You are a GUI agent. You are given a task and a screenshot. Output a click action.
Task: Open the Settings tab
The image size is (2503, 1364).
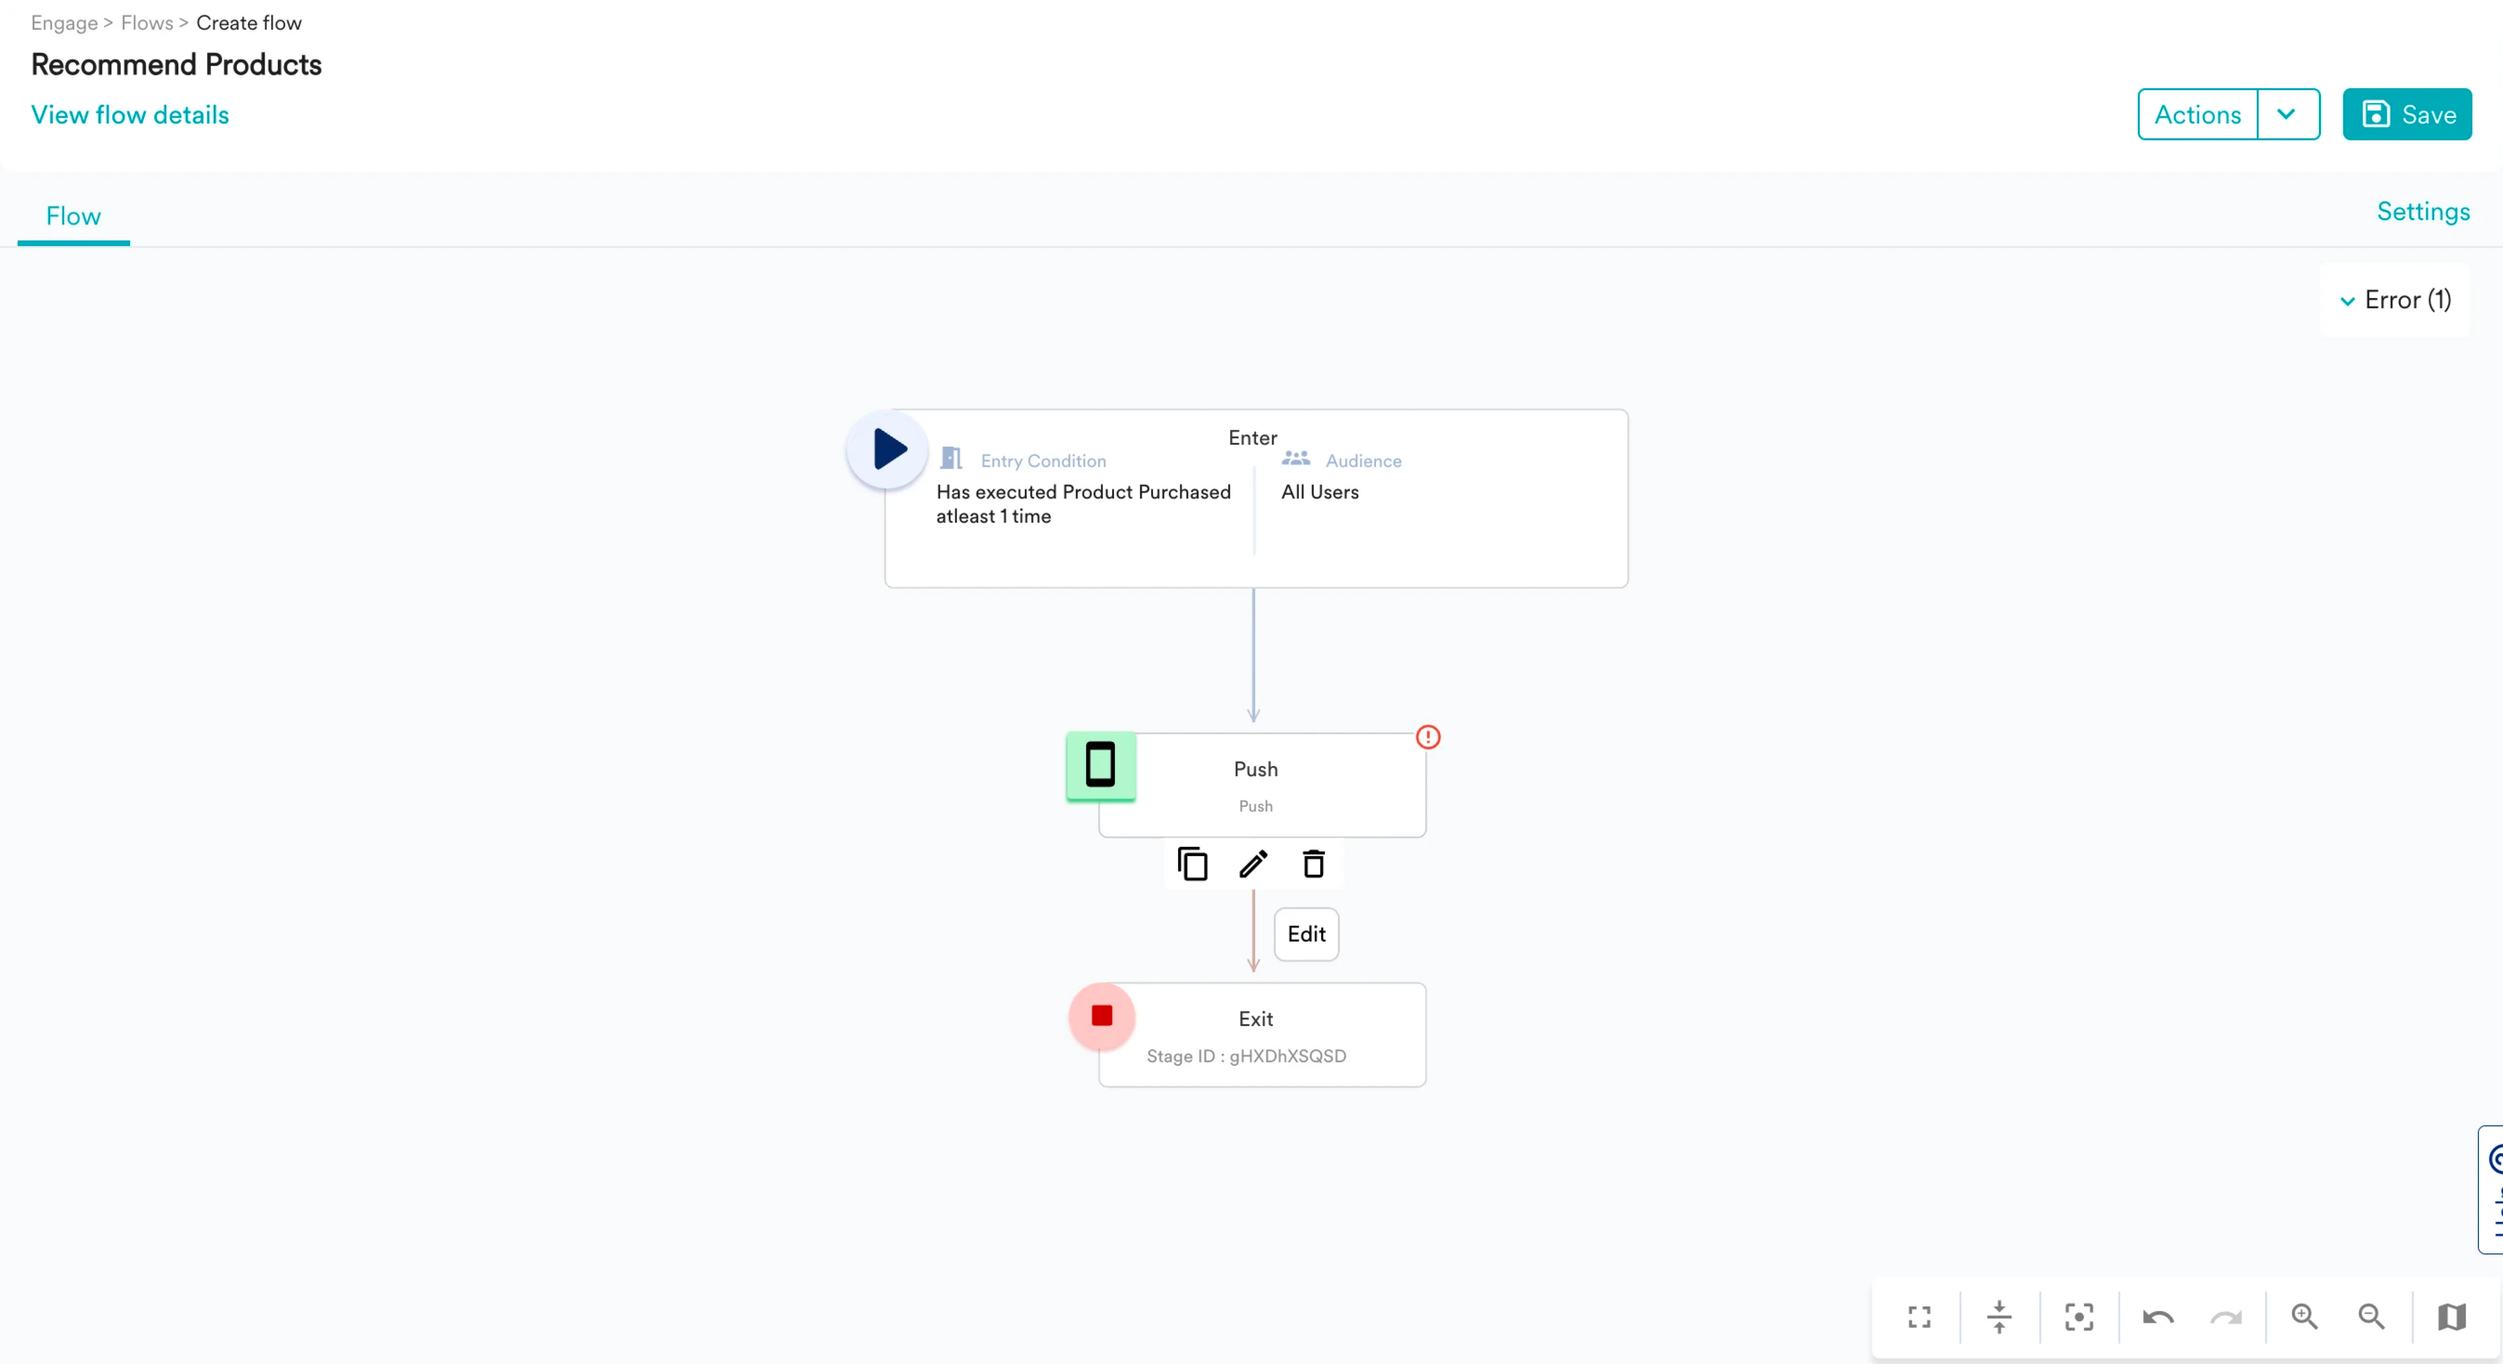[x=2422, y=212]
